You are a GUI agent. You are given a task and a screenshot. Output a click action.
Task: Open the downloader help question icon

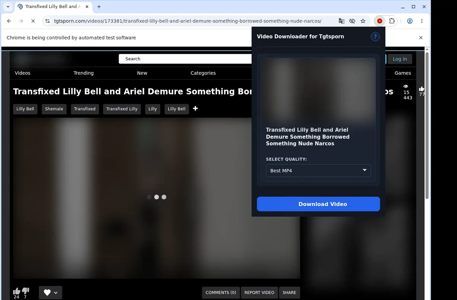375,36
